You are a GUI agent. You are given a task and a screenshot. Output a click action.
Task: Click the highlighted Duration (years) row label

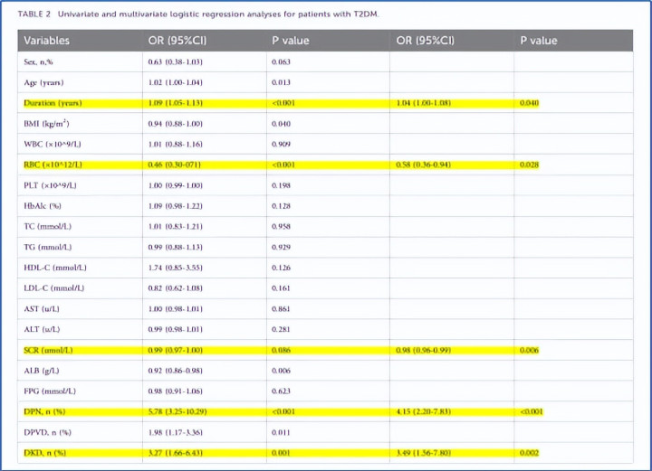pyautogui.click(x=54, y=103)
